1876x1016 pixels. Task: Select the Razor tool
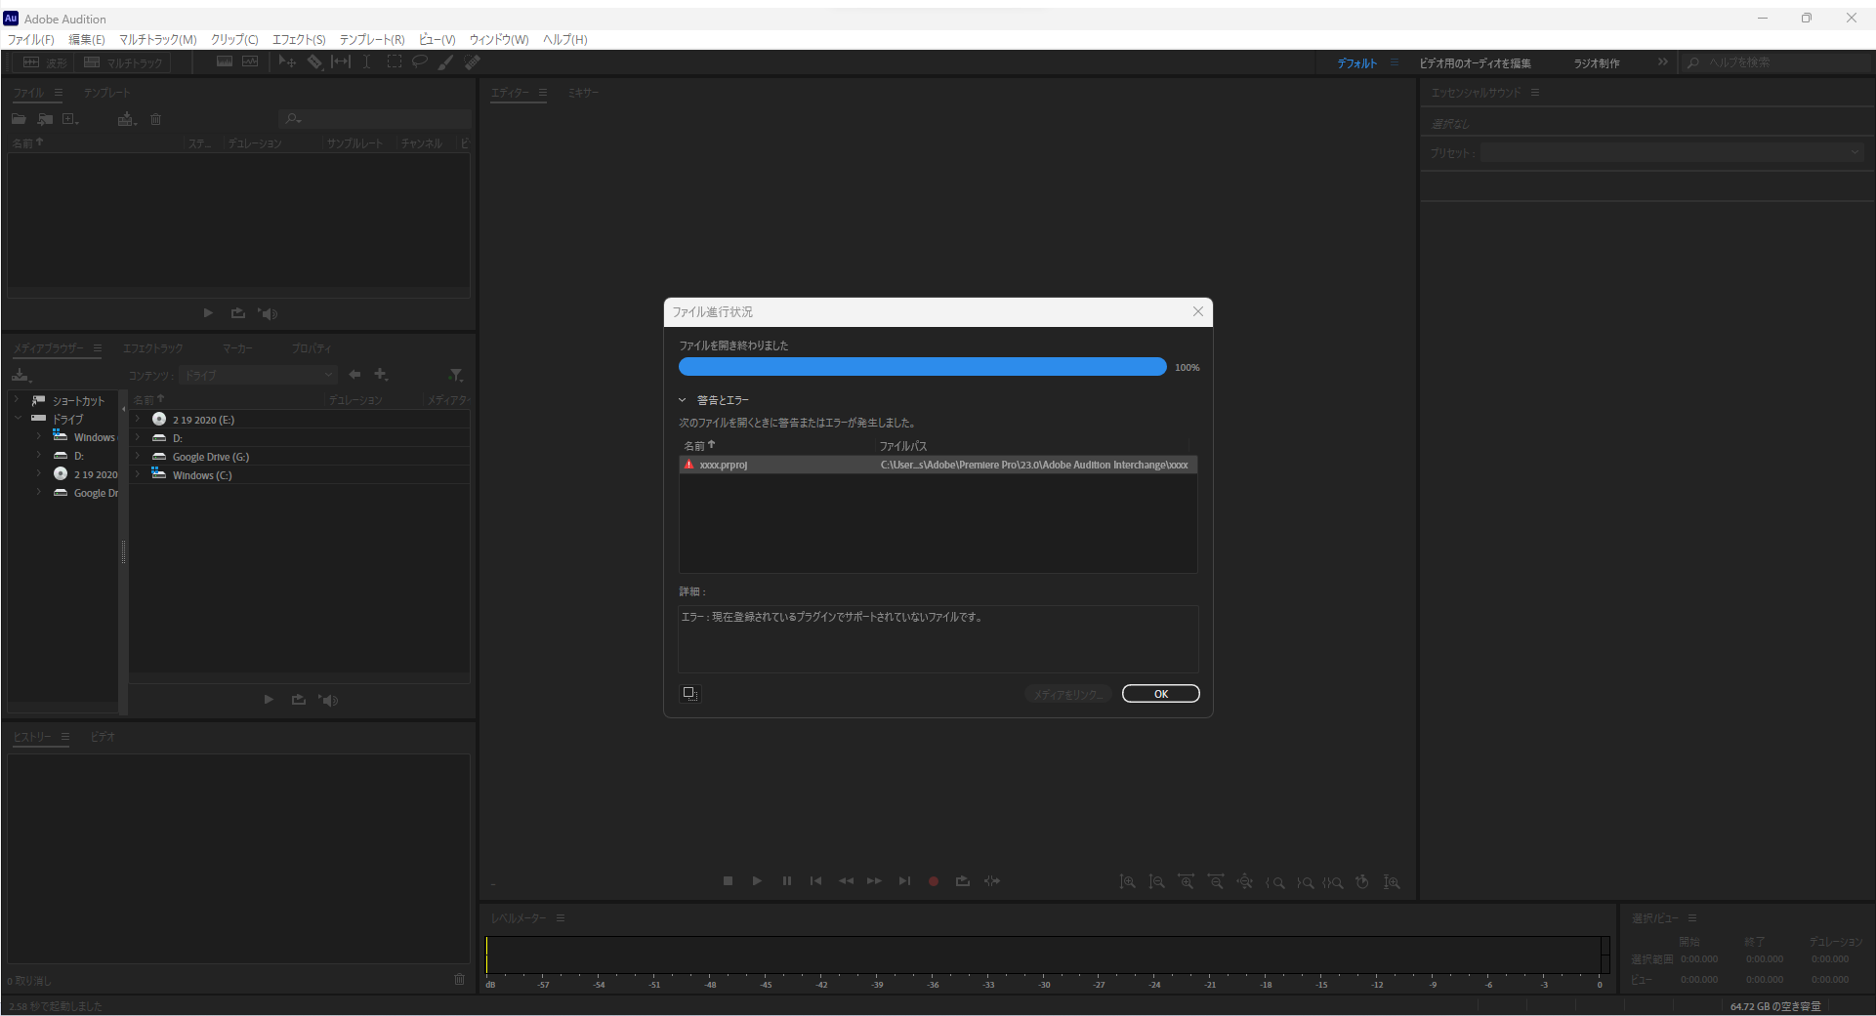tap(314, 61)
